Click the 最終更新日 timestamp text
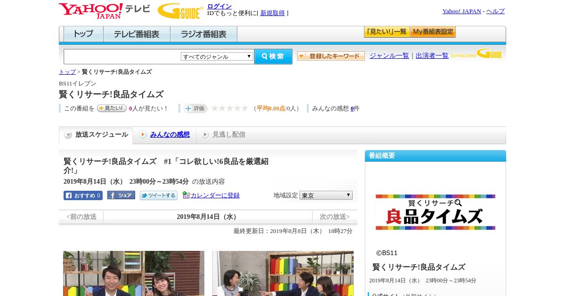This screenshot has width=565, height=296. click(x=293, y=231)
